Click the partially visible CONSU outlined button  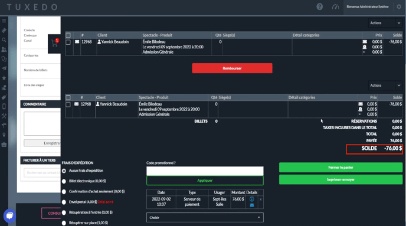51,213
